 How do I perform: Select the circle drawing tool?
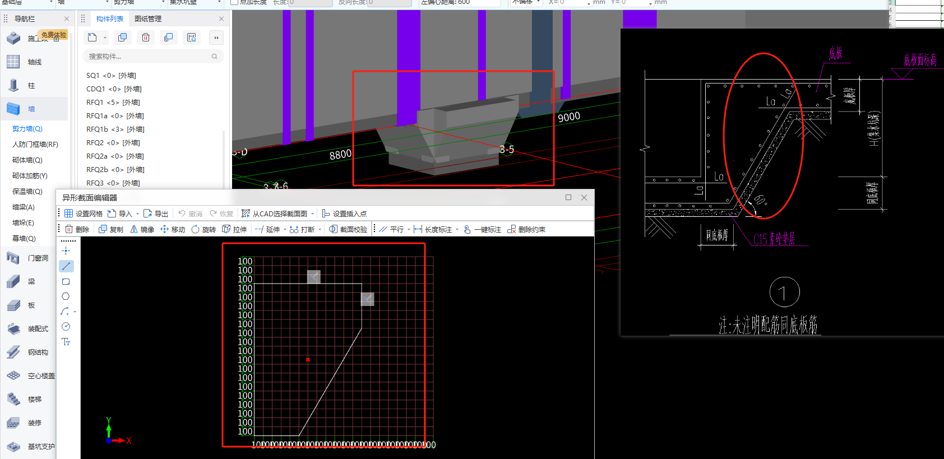[x=66, y=327]
